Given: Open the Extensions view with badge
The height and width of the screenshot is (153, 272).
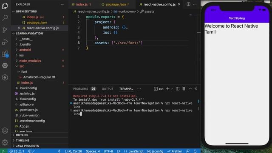Looking at the screenshot, I should coord(5,54).
